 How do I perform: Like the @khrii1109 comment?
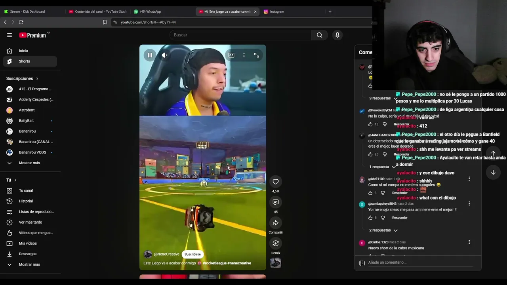tap(370, 193)
